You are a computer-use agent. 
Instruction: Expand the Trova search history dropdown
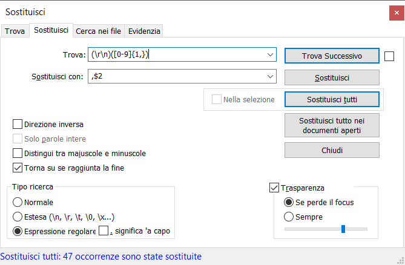click(x=270, y=56)
